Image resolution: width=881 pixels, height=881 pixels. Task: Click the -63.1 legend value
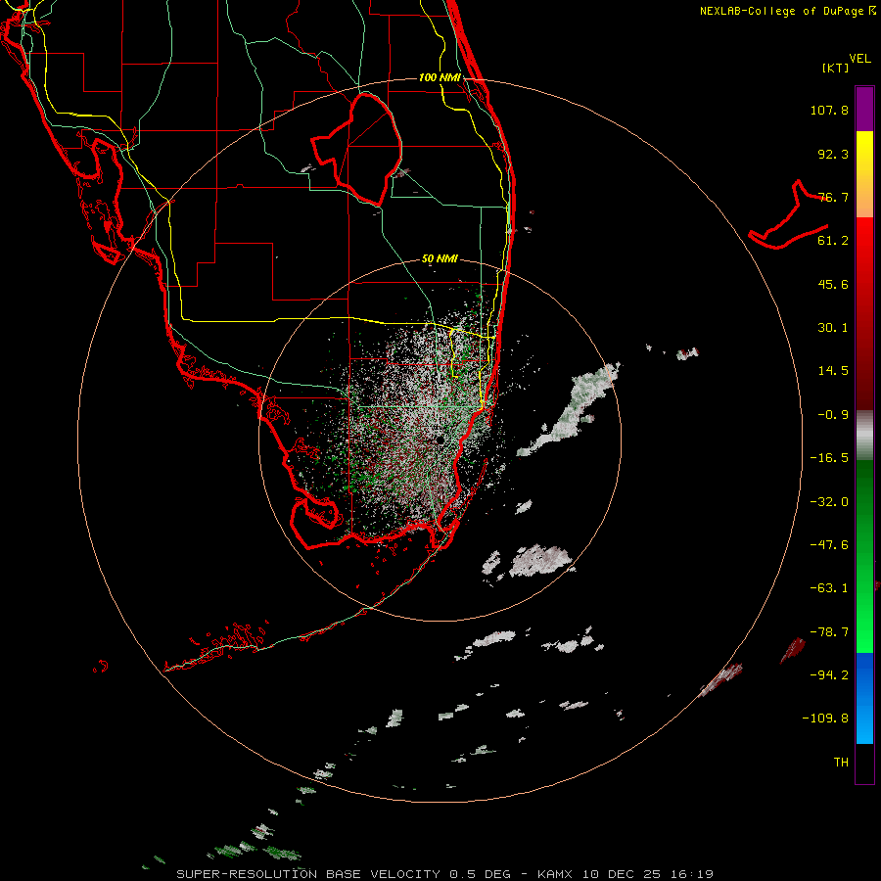click(829, 588)
